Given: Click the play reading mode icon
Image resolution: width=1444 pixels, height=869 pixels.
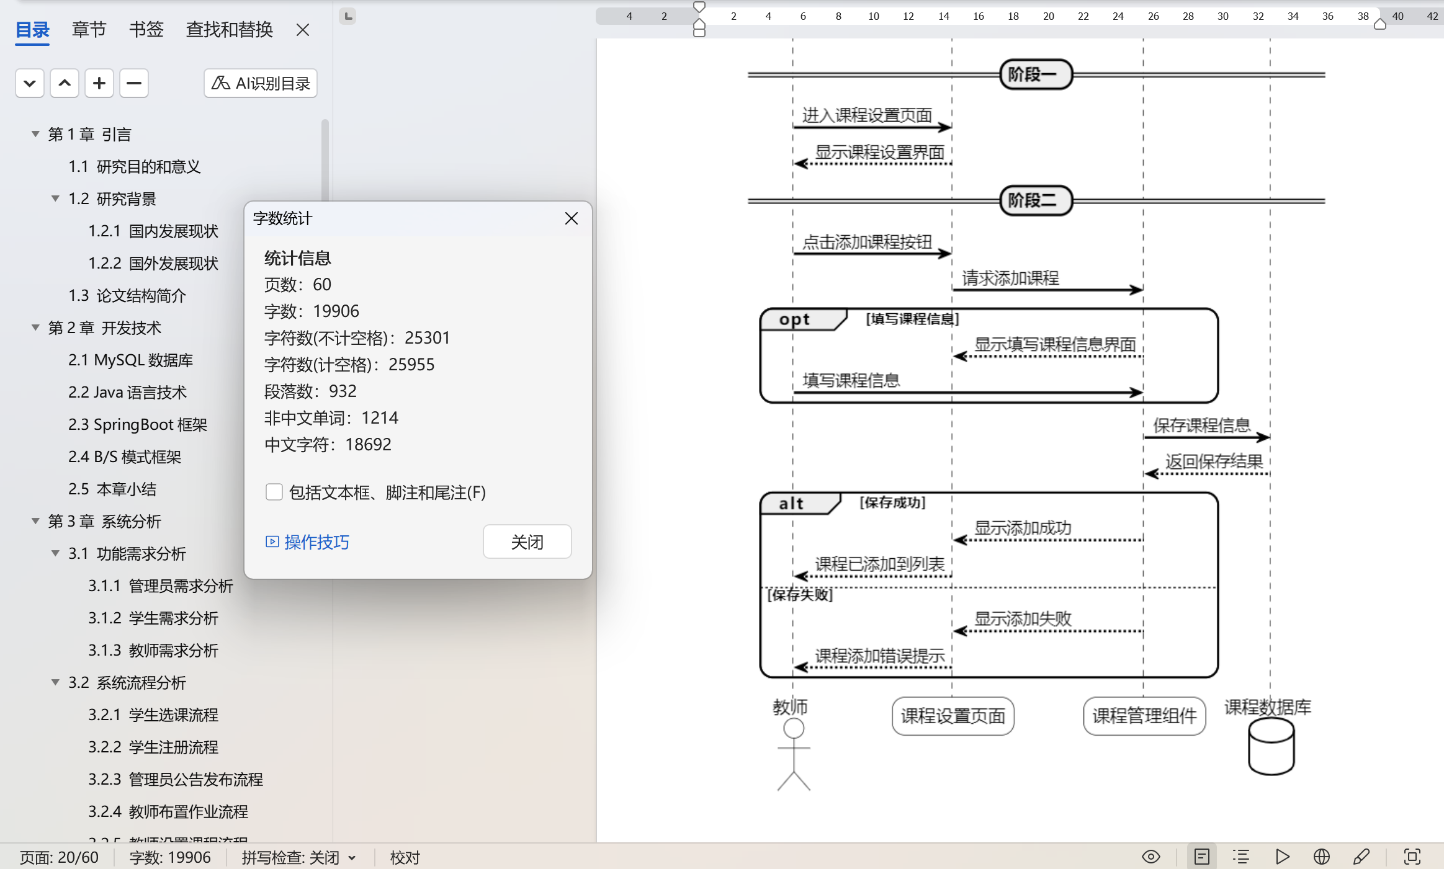Looking at the screenshot, I should coord(1282,857).
